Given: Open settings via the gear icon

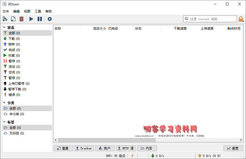Looking at the screenshot, I should [50, 19].
